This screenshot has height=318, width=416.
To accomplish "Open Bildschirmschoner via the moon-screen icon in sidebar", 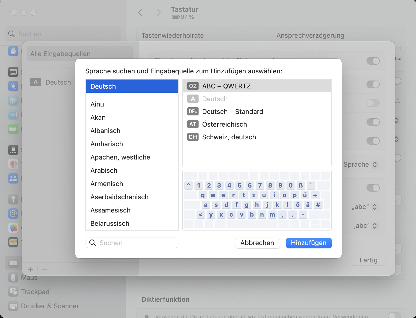I will click(x=13, y=115).
